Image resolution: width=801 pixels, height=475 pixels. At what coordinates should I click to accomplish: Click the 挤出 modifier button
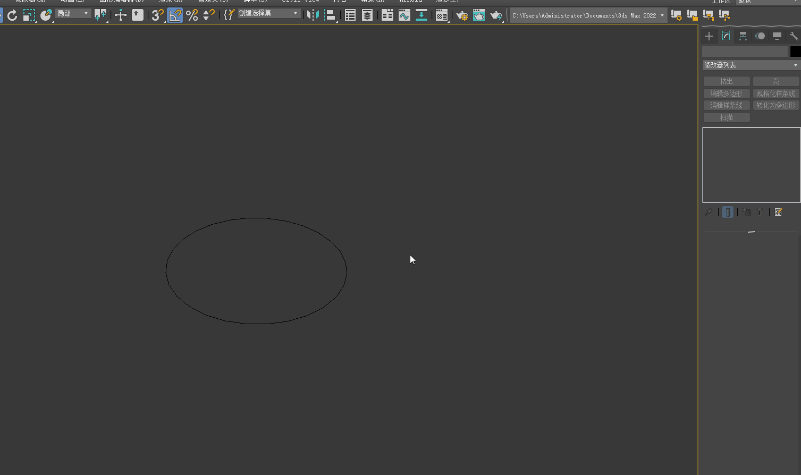pos(727,81)
